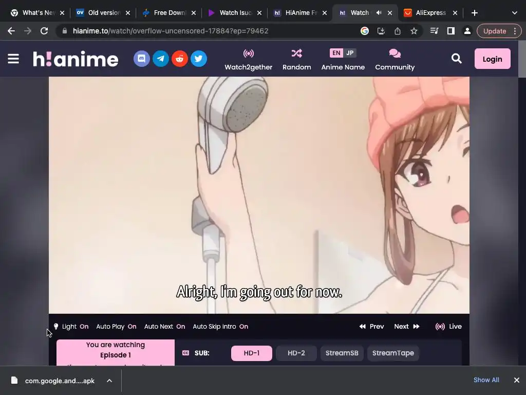Toggle Auto Next setting
526x395 pixels.
click(x=164, y=327)
